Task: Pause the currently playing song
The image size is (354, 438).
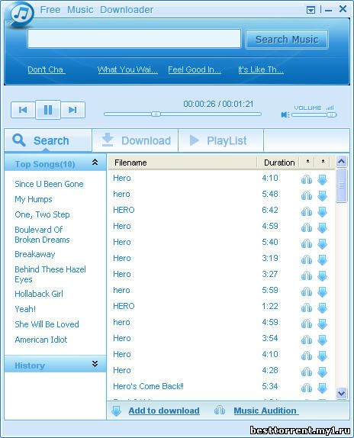Action: coord(48,110)
